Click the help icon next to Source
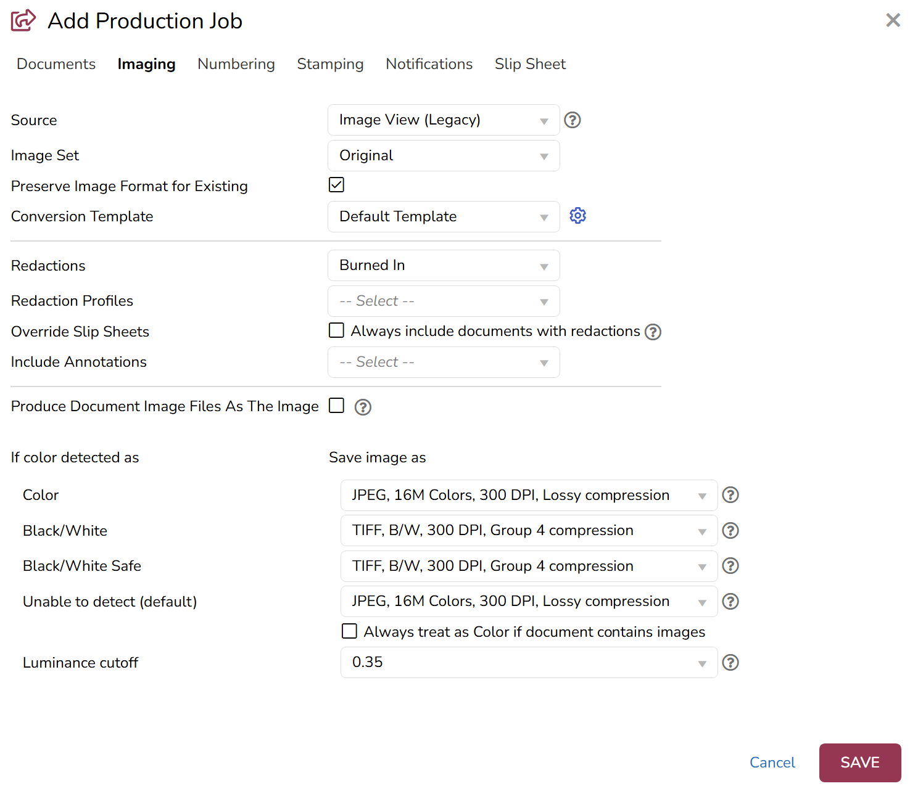Viewport: 910px width, 794px height. (x=572, y=120)
